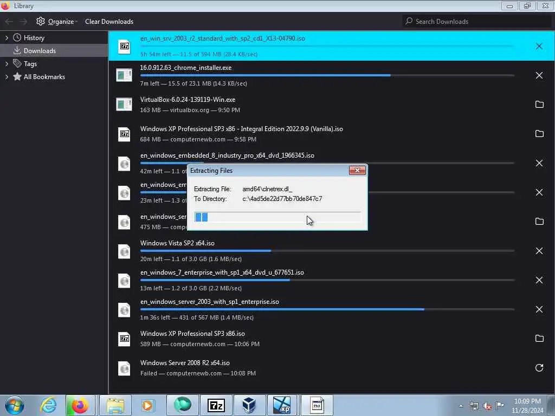Open 7-Zip from the taskbar
Screen dimensions: 555x416
pyautogui.click(x=216, y=405)
